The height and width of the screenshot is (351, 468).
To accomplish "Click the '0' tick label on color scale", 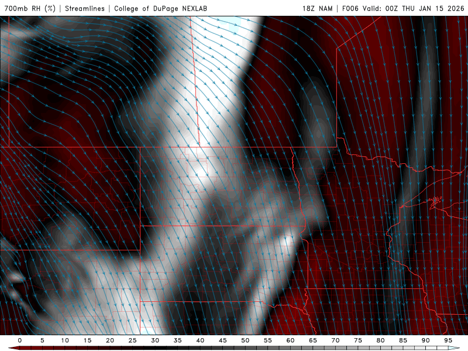I will click(x=20, y=340).
